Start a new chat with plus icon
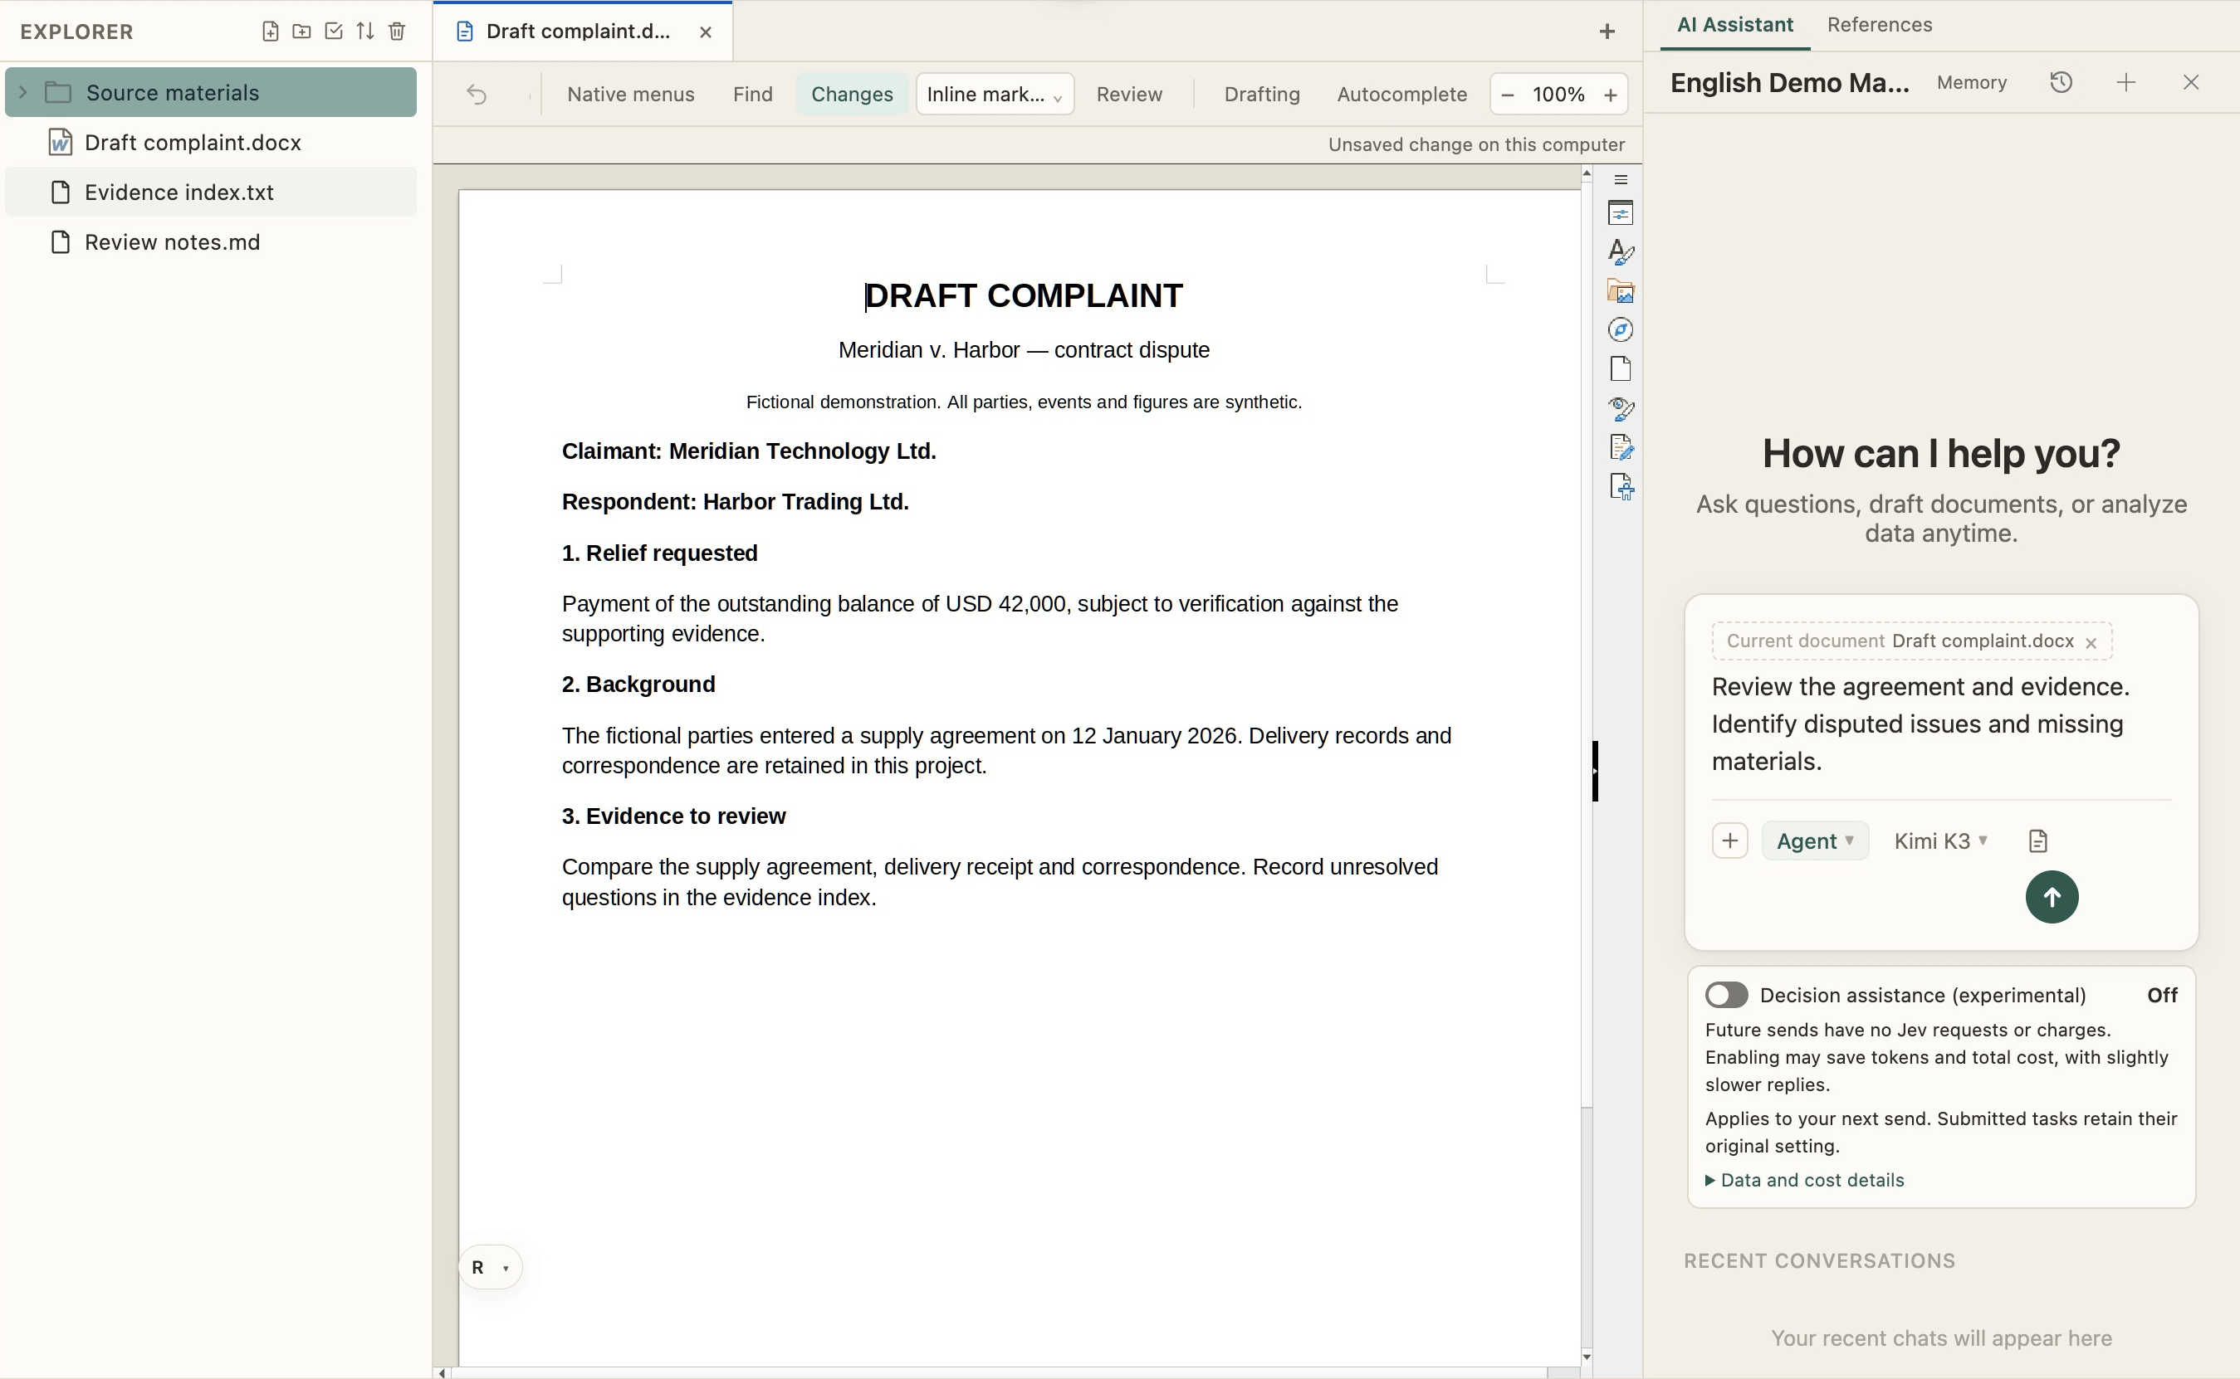Screen dimensions: 2240x1379 (x=2126, y=82)
